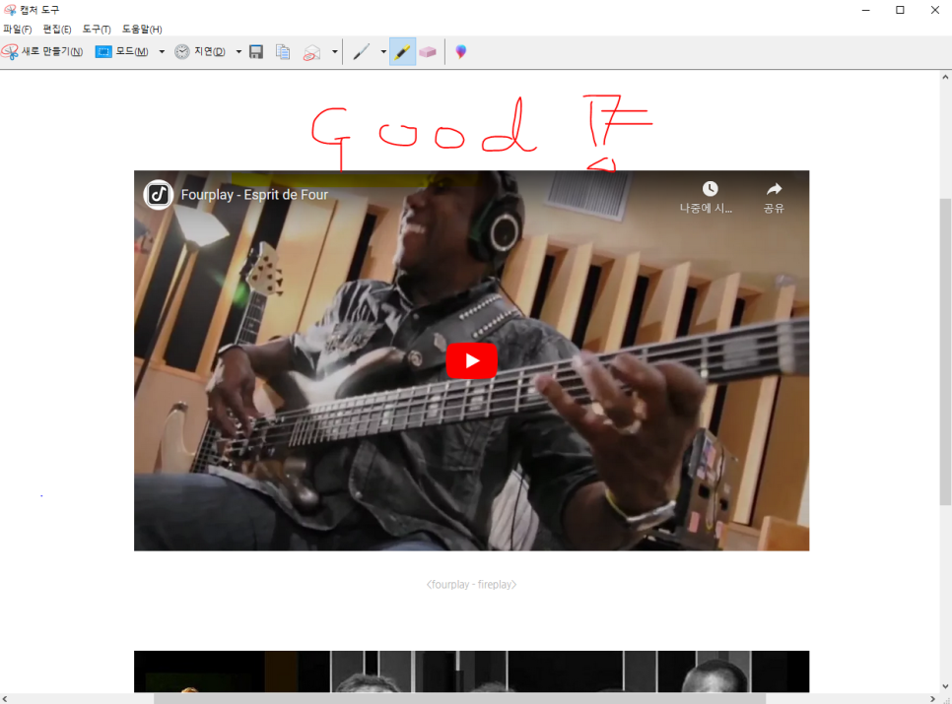This screenshot has height=704, width=952.
Task: Click the channel avatar music note icon
Action: 159,195
